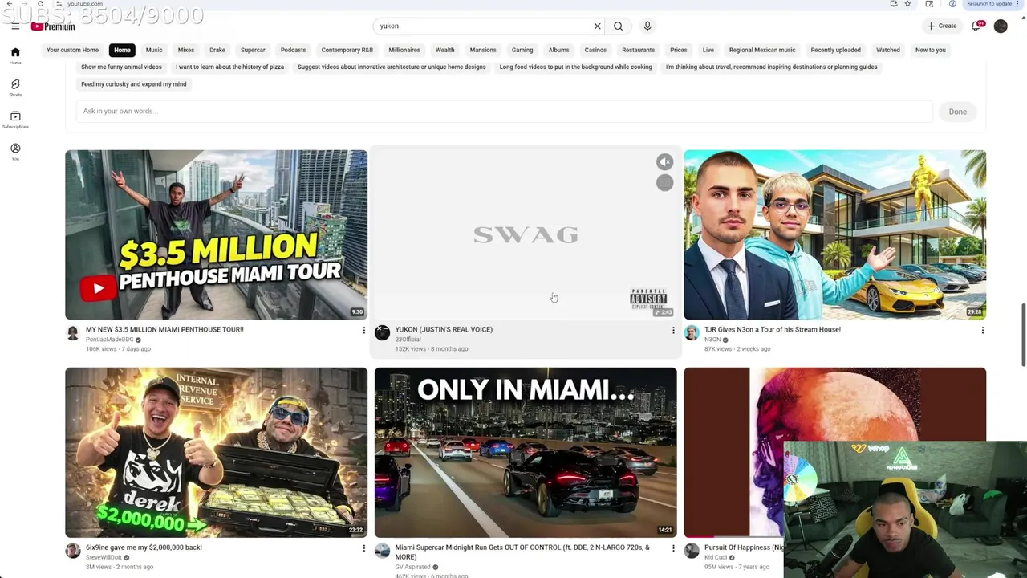Focus the 'Ask in your own words' field

pyautogui.click(x=504, y=112)
